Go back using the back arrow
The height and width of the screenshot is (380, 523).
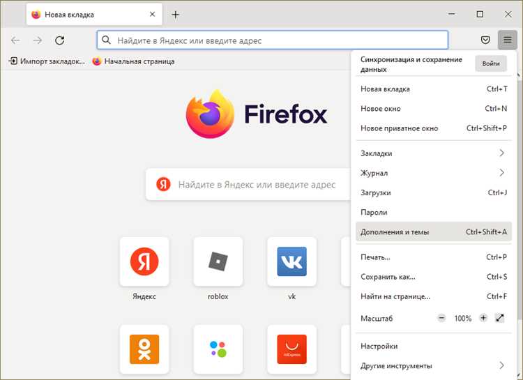point(15,40)
